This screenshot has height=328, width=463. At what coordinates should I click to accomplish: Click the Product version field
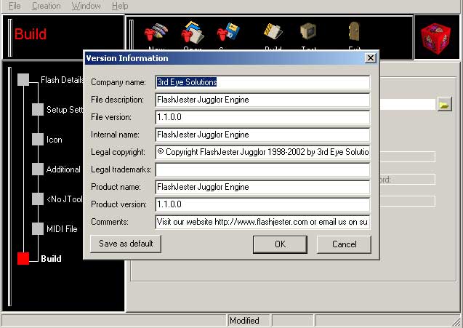click(262, 204)
